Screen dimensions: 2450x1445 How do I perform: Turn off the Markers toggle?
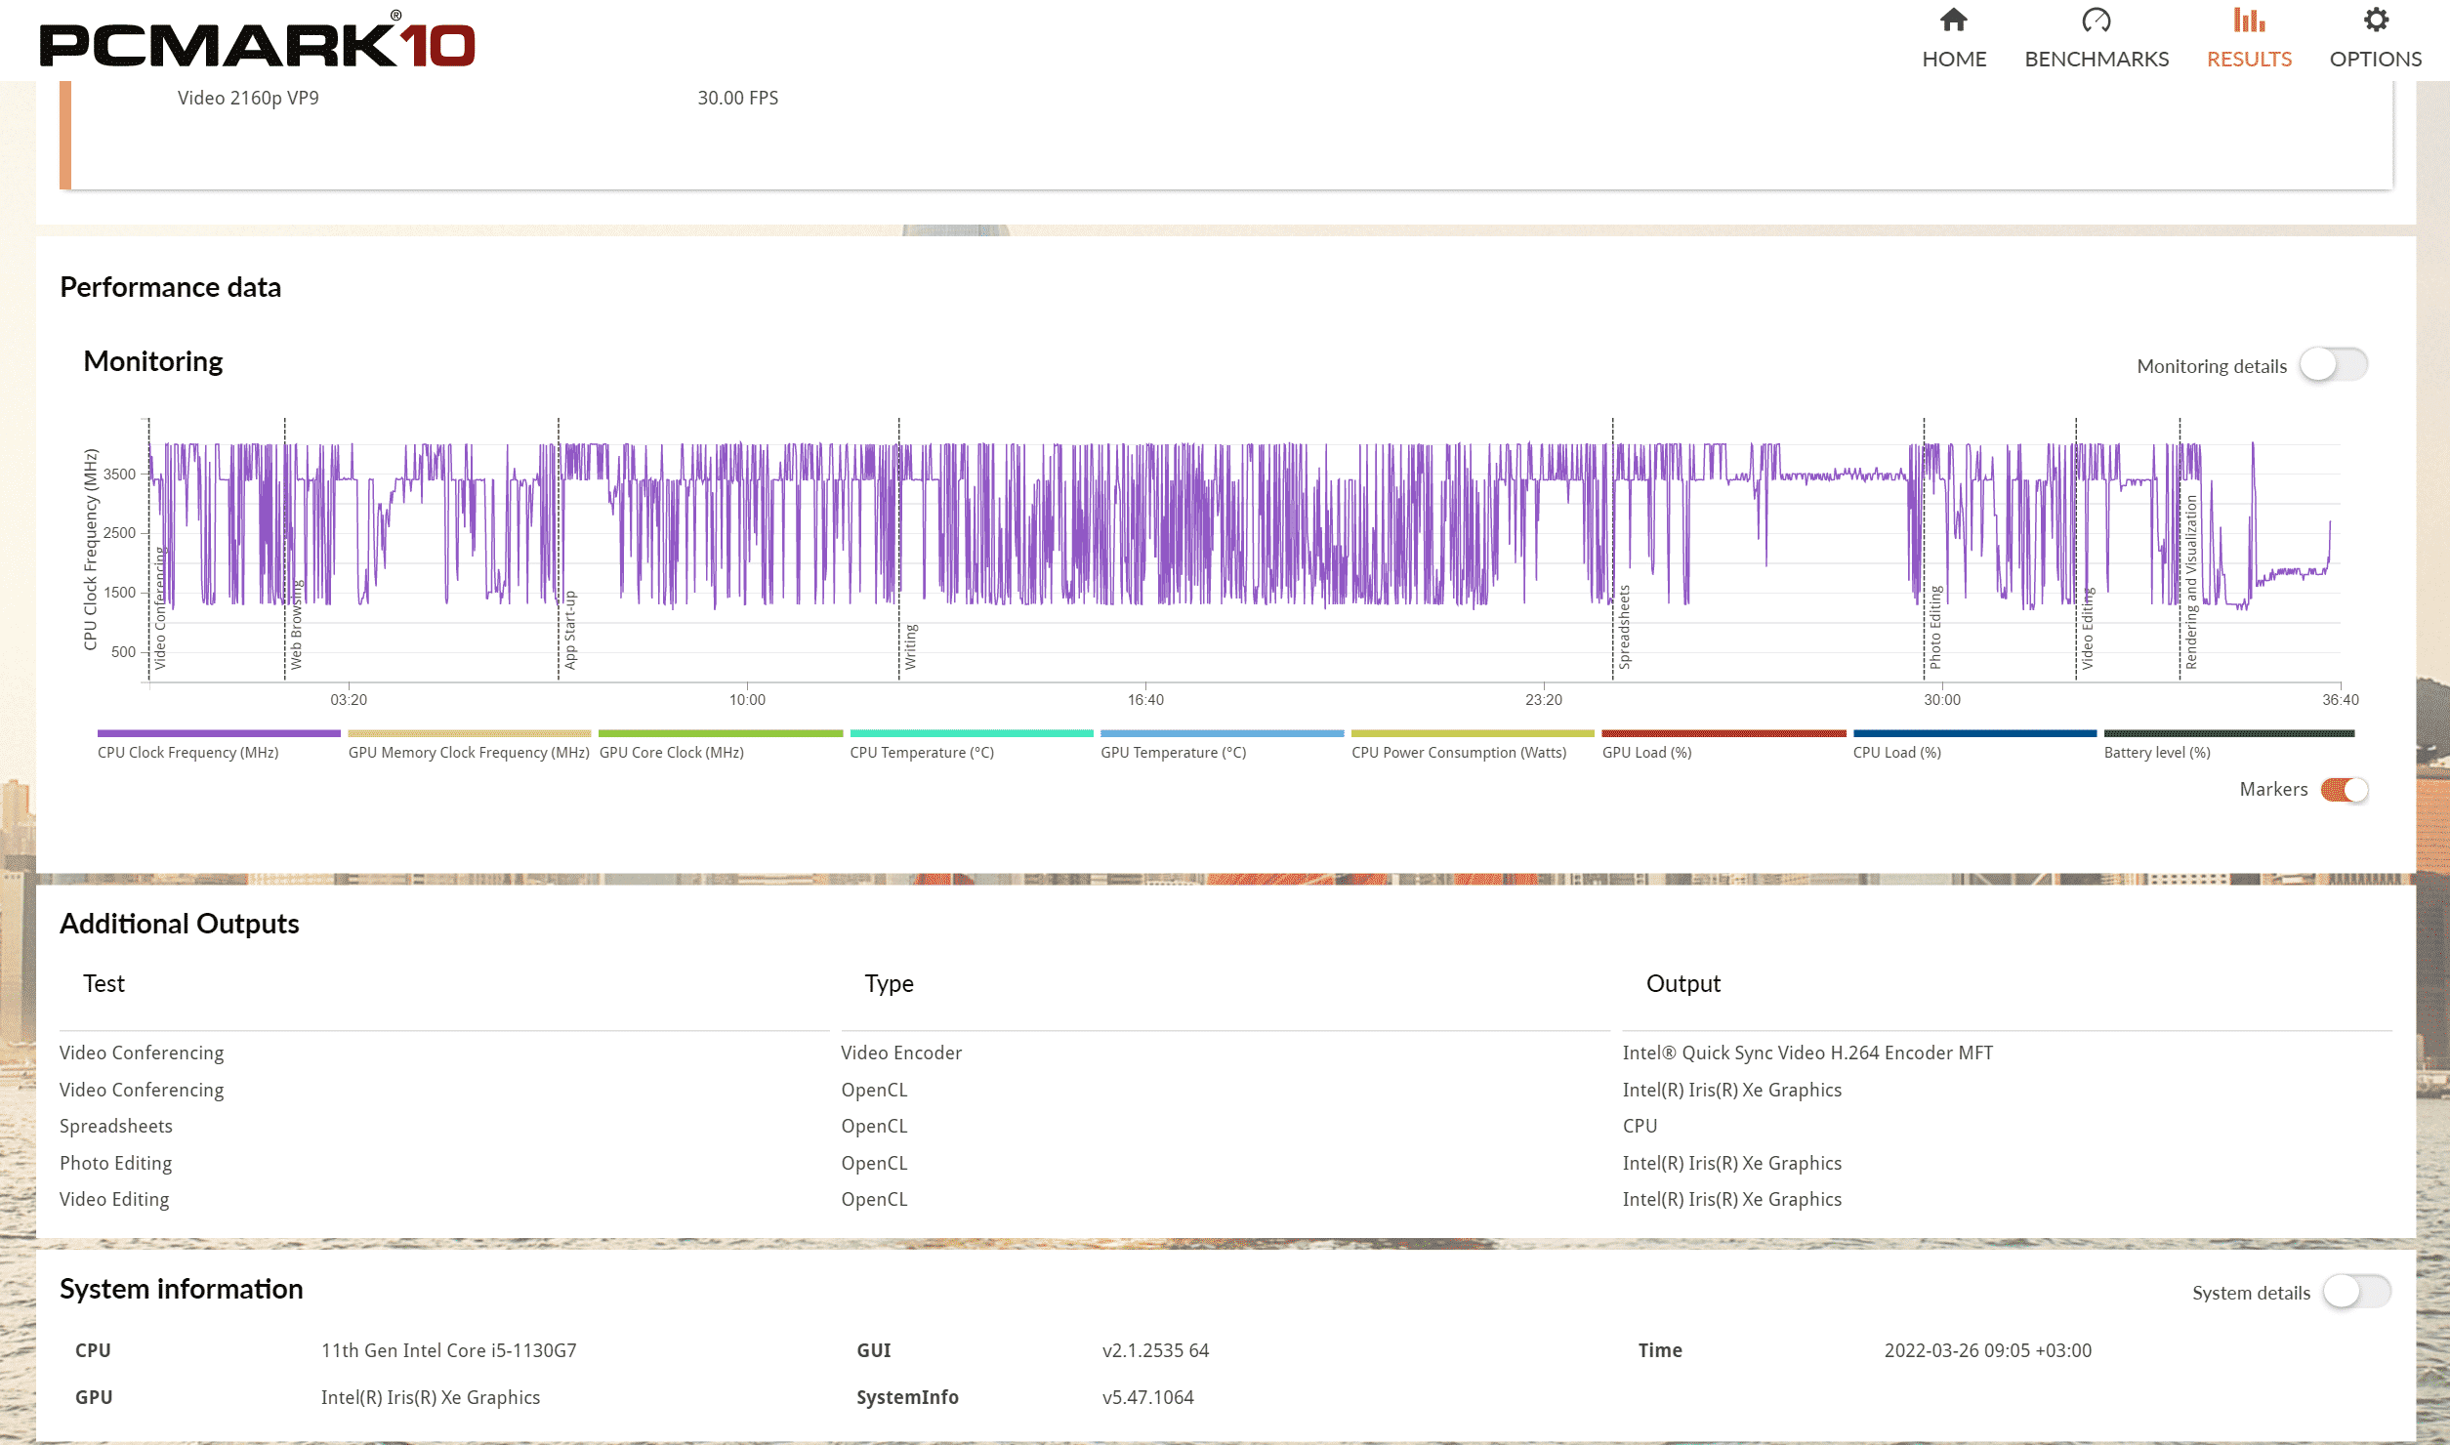point(2345,789)
